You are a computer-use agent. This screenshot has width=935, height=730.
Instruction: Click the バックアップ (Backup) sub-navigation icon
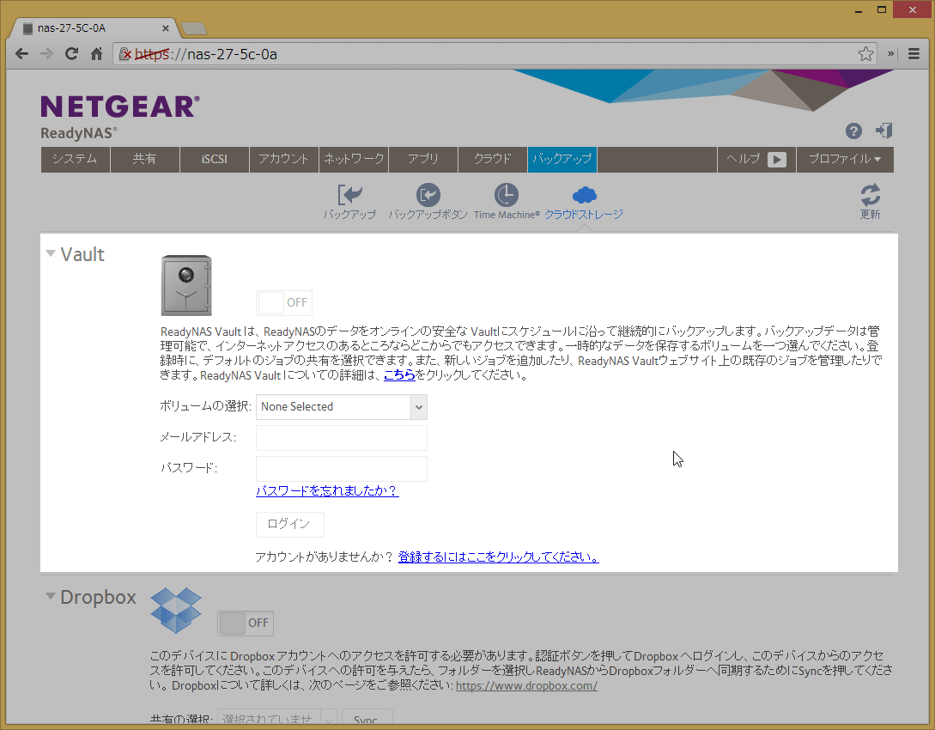[x=349, y=196]
